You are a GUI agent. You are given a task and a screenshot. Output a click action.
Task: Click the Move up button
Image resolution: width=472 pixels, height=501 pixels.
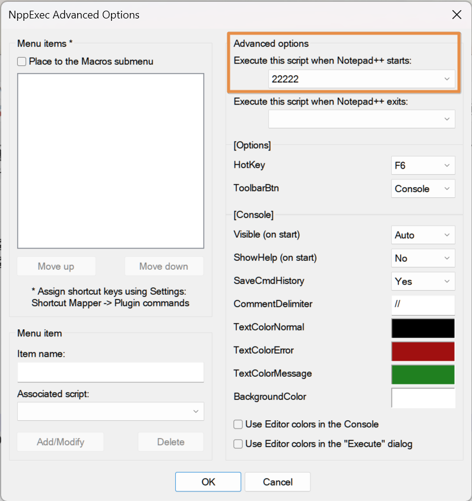click(x=56, y=266)
